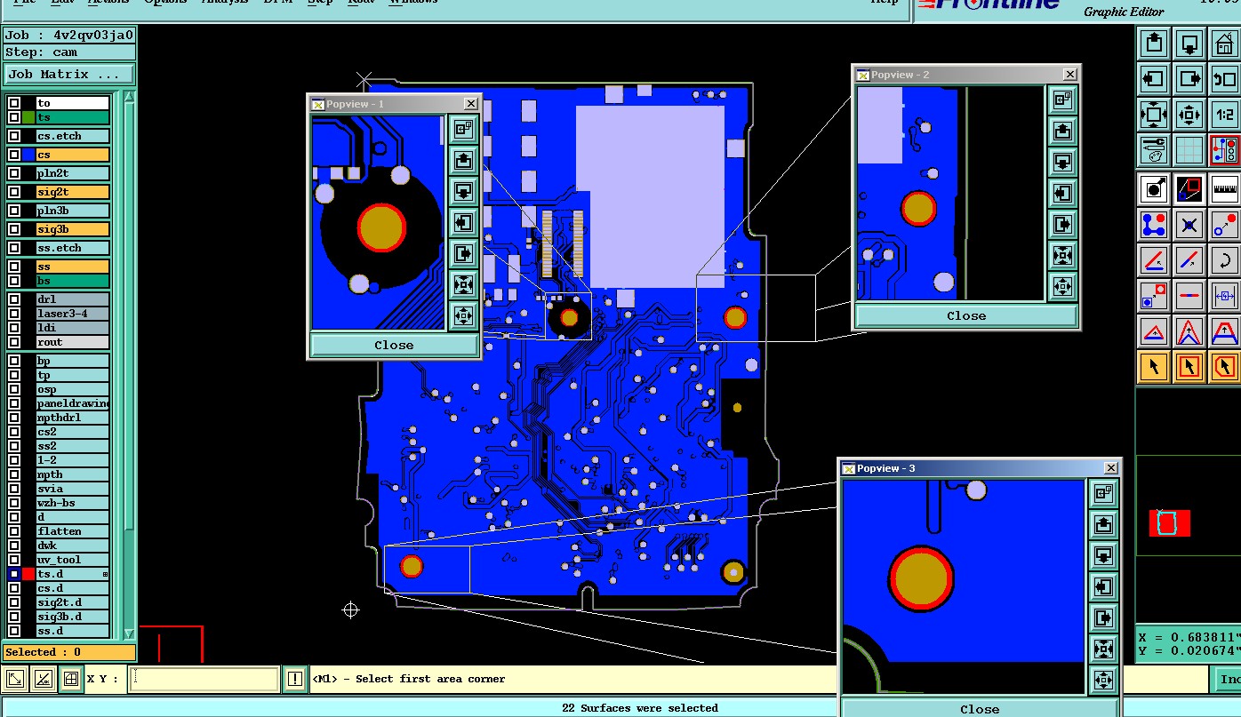Click the pan up arrow icon
Image resolution: width=1241 pixels, height=717 pixels.
1153,44
